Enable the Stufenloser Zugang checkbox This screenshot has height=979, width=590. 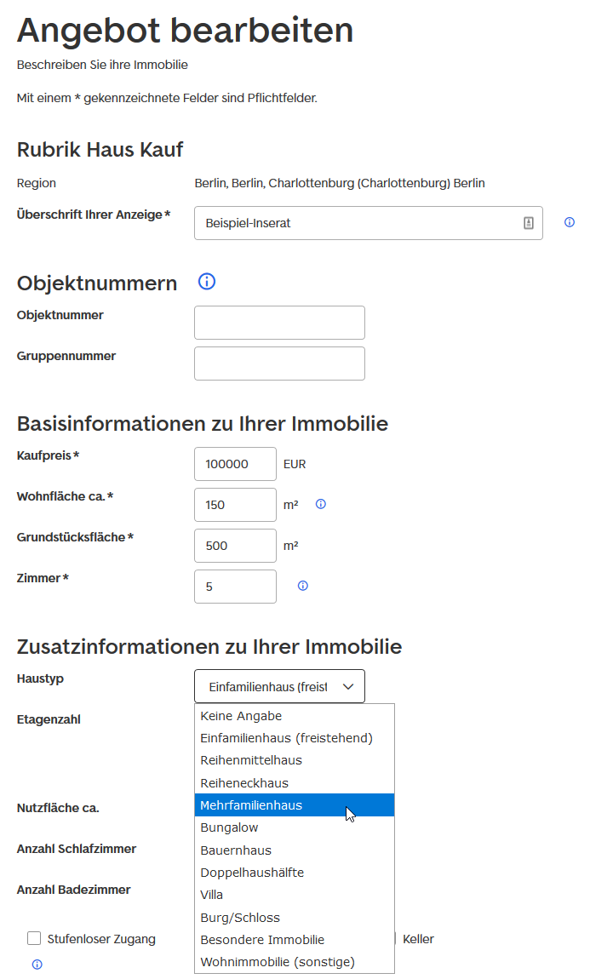[x=34, y=938]
